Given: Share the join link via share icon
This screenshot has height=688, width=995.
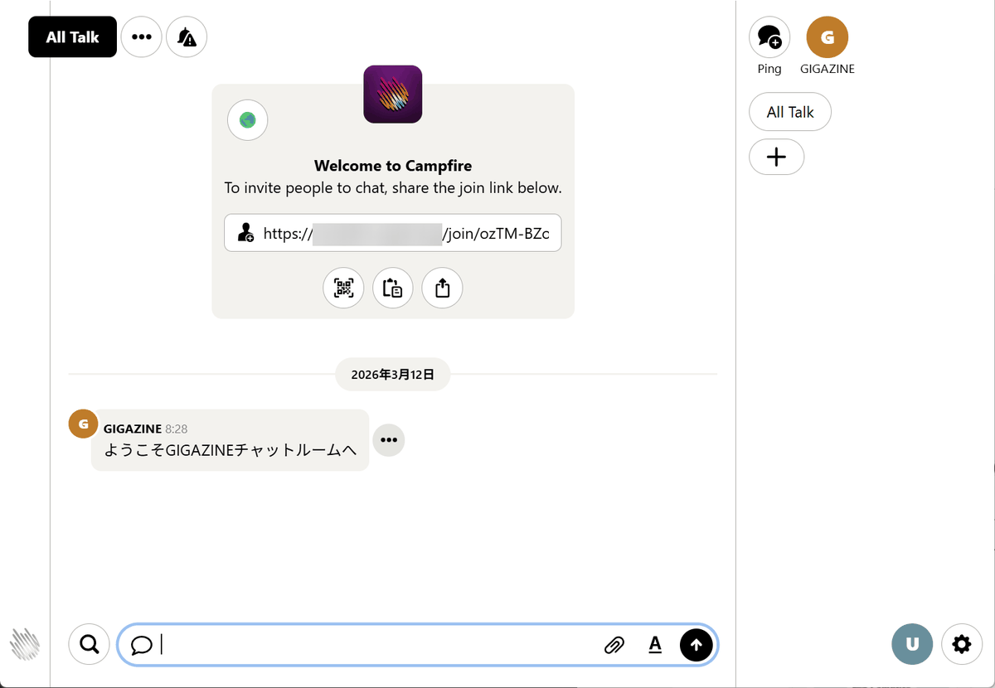Looking at the screenshot, I should tap(442, 288).
